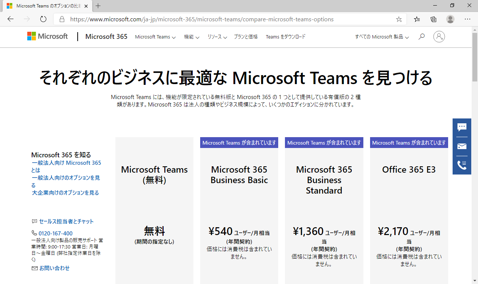This screenshot has height=284, width=478.
Task: Click the Office 365 E3 heading
Action: click(x=409, y=170)
